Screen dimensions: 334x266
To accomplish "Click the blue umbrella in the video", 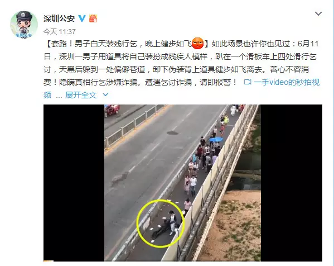I will click(x=216, y=140).
